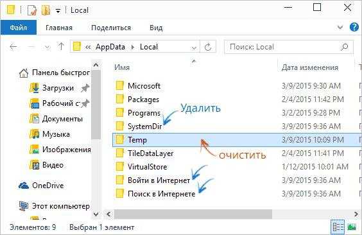The height and width of the screenshot is (235, 362).
Task: Maximize the Local window
Action: [317, 8]
